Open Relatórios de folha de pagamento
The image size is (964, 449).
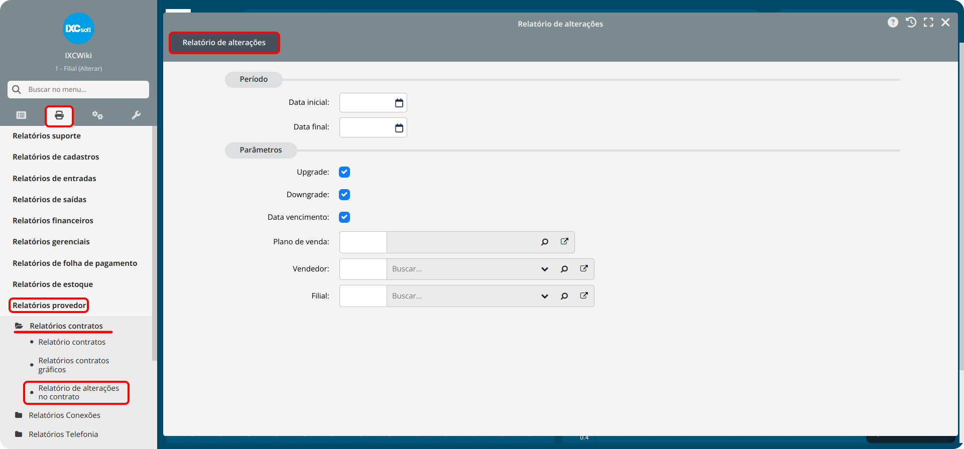[75, 263]
